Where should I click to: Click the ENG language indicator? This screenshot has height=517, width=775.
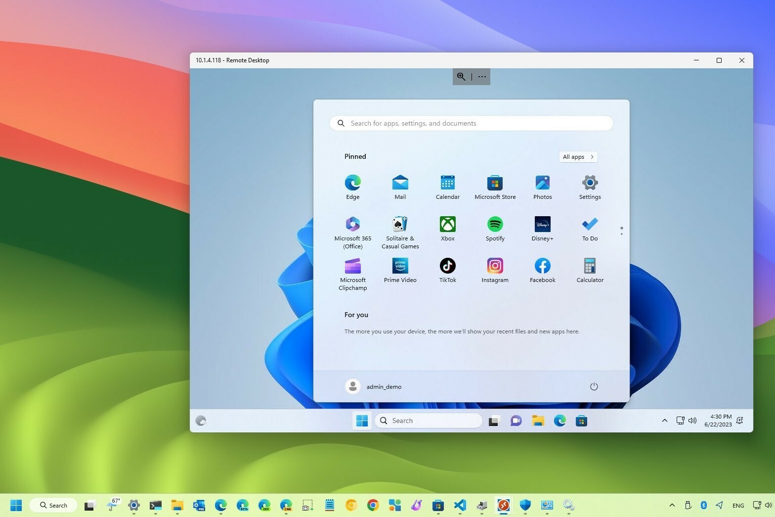click(x=738, y=505)
